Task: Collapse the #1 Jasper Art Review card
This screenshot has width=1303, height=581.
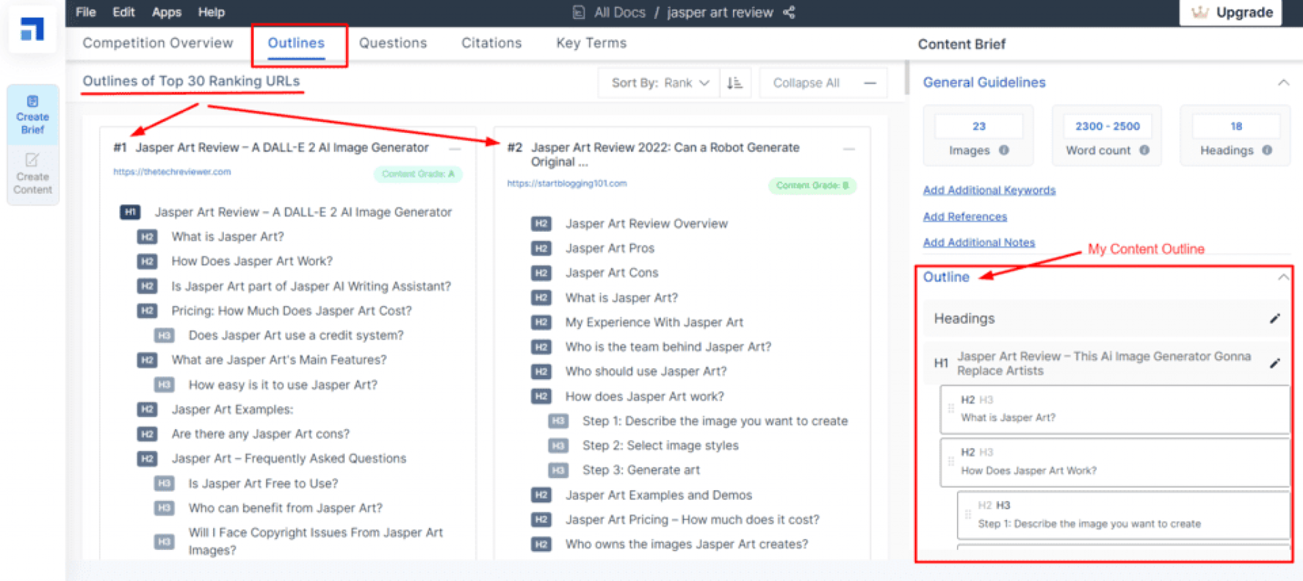Action: coord(455,148)
